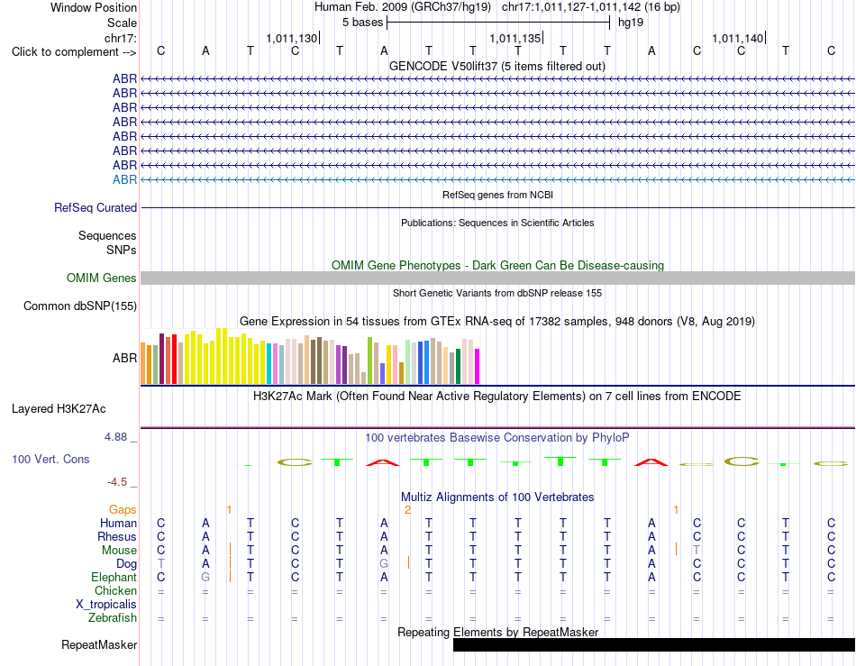This screenshot has width=856, height=666.
Task: Click the dark green bar in the GTEx chart
Action: (458, 366)
